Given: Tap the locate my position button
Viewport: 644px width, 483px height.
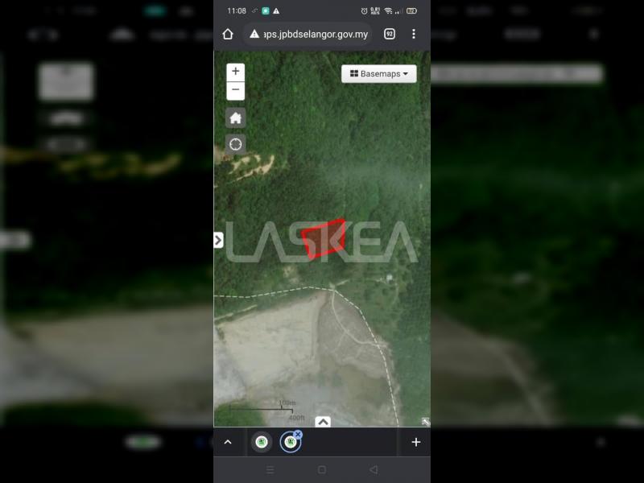Looking at the screenshot, I should coord(235,144).
